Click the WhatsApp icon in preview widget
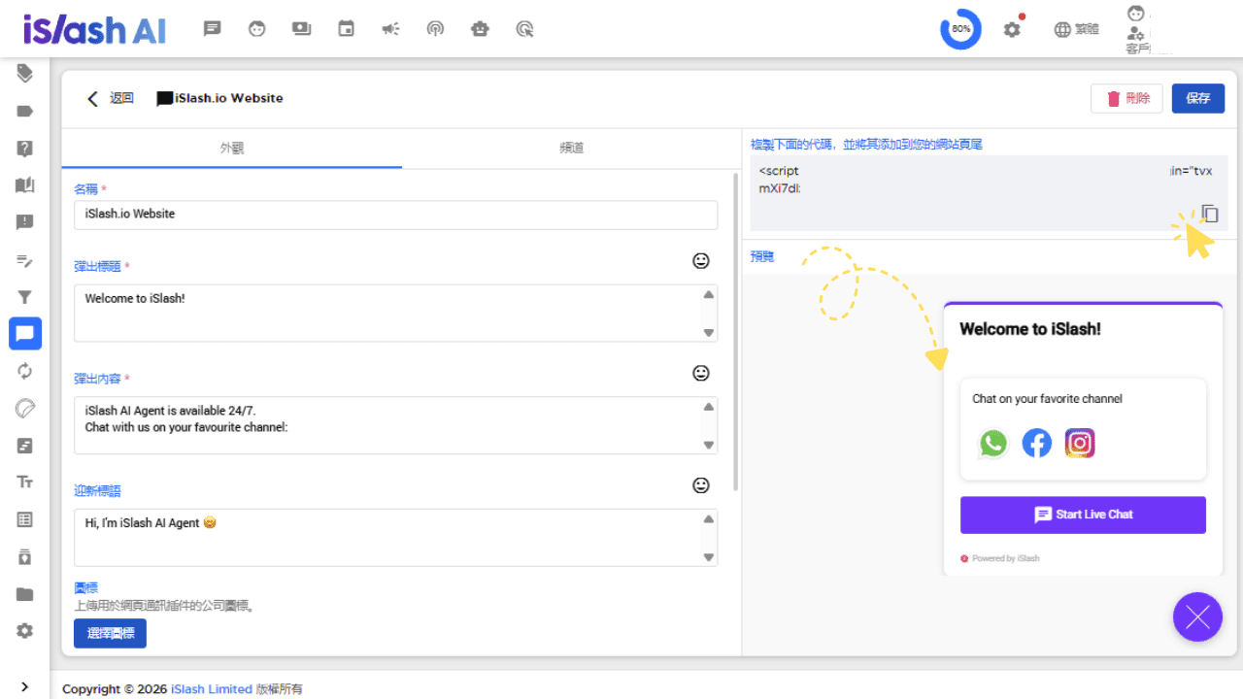1243x699 pixels. 993,444
